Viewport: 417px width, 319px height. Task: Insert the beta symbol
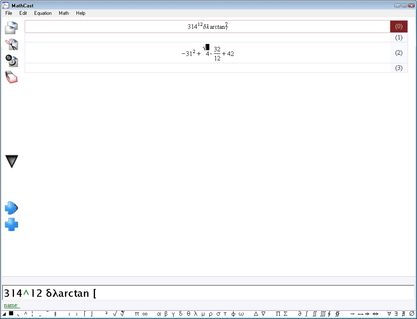click(166, 314)
